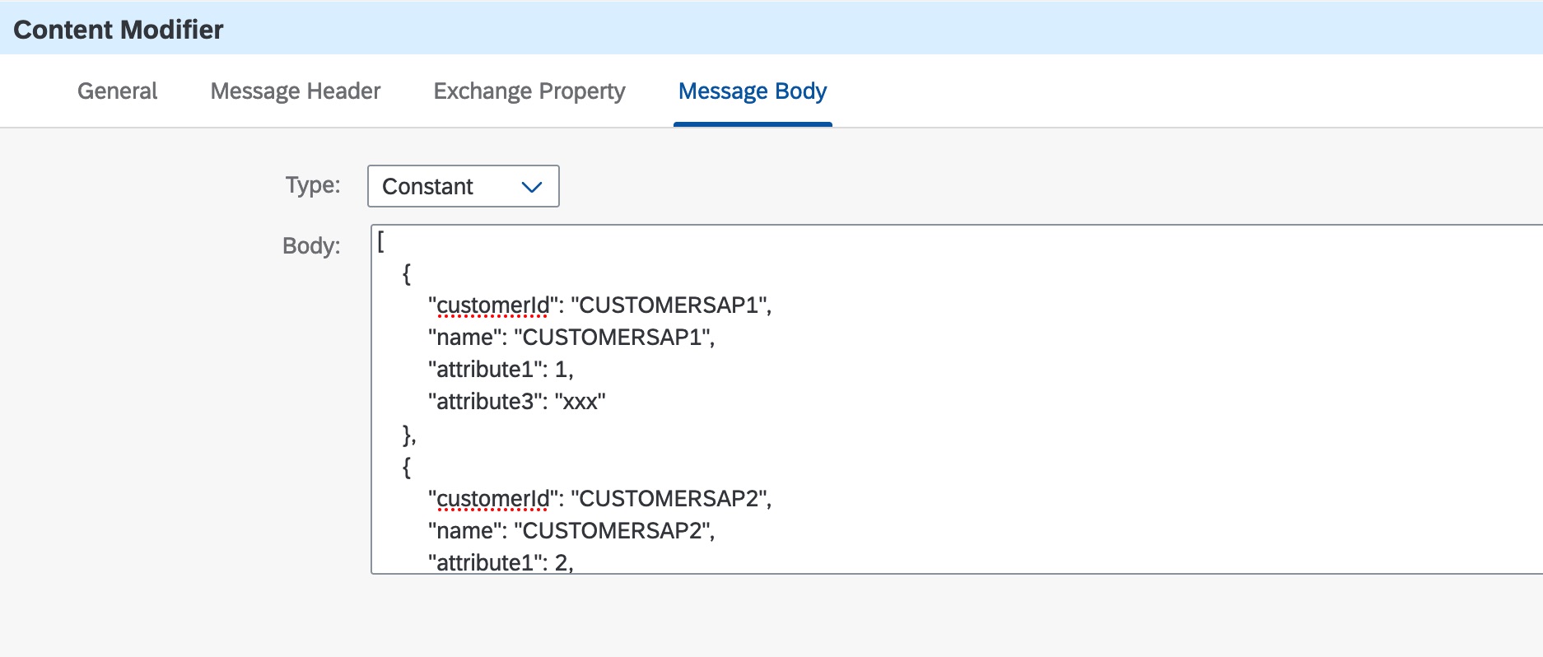Place cursor at opening square bracket

click(x=381, y=241)
